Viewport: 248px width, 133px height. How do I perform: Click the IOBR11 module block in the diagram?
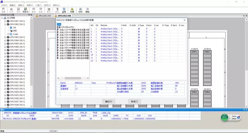pyautogui.click(x=194, y=52)
